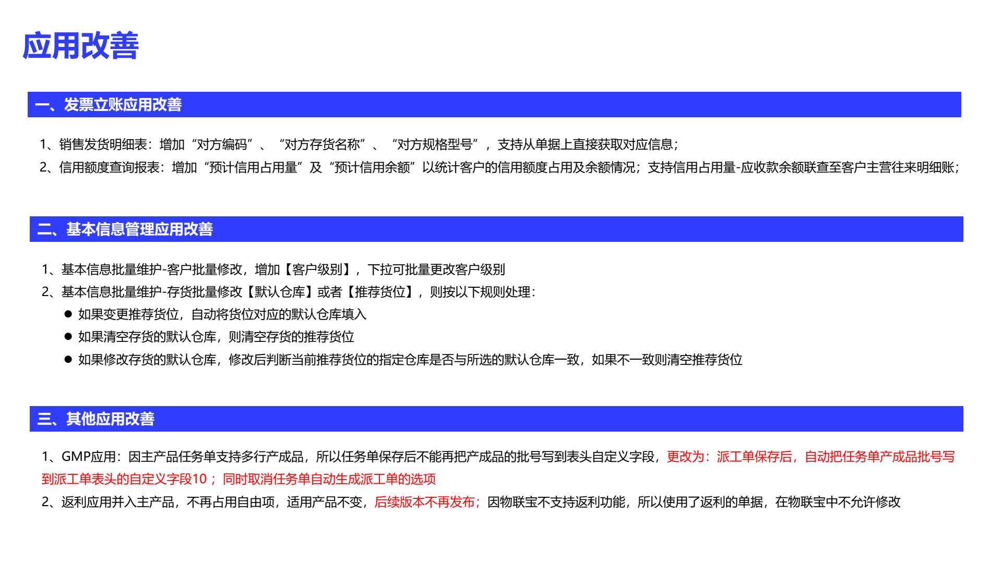
Task: Select the 三、其他应用改善 section header
Action: click(x=96, y=419)
